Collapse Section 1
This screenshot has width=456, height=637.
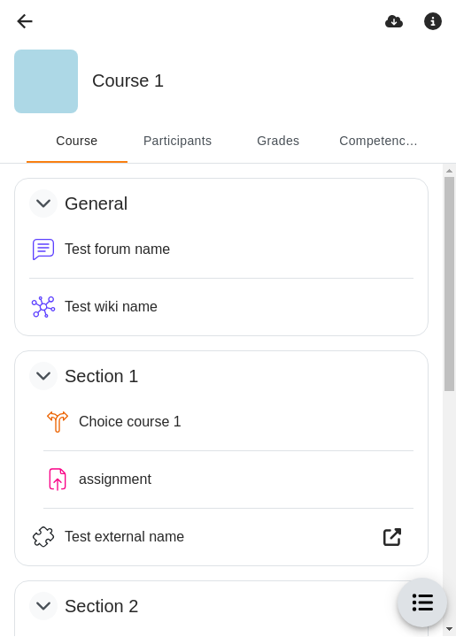(x=43, y=376)
